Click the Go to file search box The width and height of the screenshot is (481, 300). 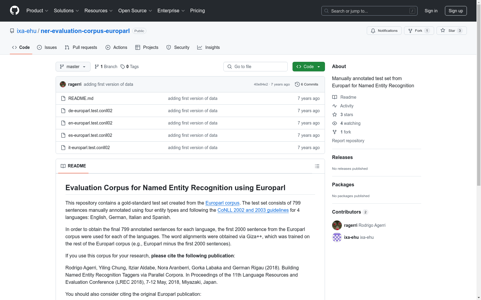256,67
